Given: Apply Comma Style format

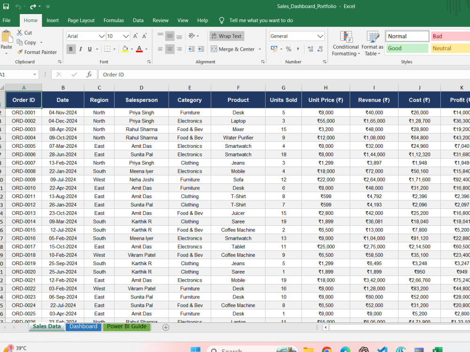Looking at the screenshot, I should coord(298,49).
